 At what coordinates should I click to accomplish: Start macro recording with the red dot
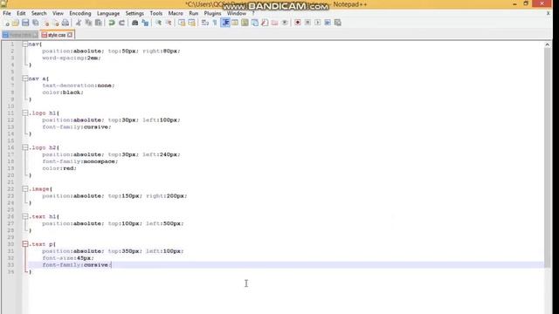click(298, 23)
